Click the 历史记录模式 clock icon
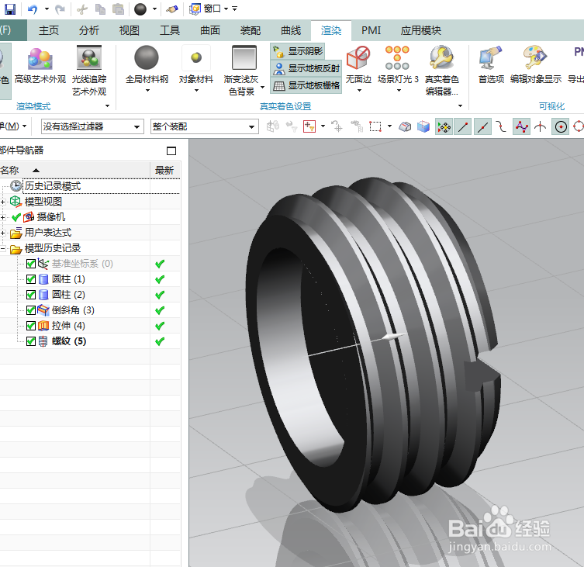Screen dimensions: 584x567 [x=16, y=185]
